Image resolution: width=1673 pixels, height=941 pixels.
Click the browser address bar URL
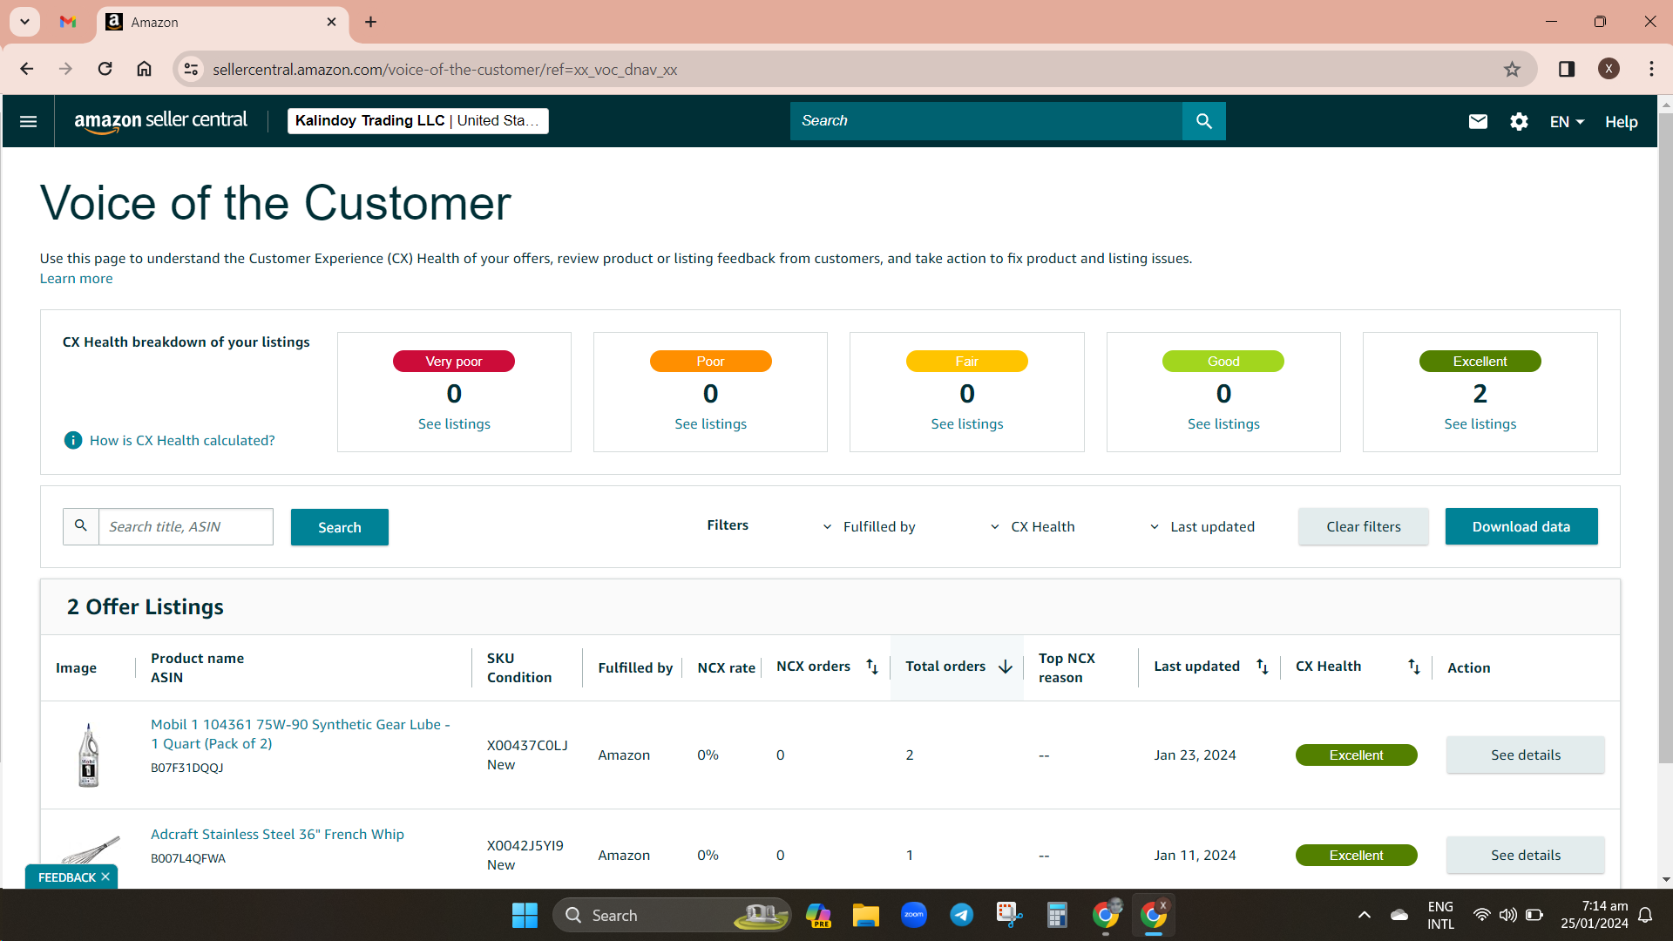click(445, 69)
